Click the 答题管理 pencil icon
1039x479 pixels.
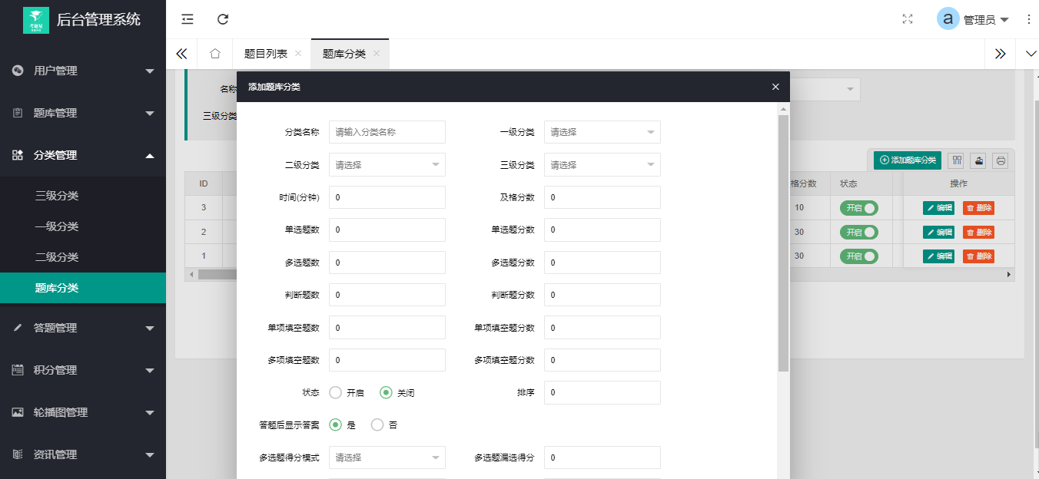18,328
